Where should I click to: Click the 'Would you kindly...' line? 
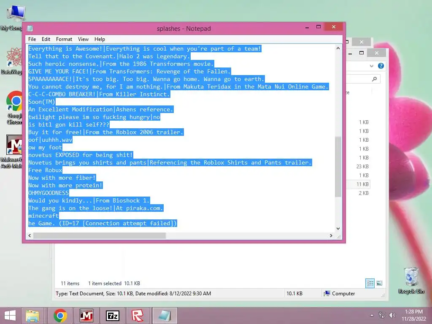click(x=89, y=200)
